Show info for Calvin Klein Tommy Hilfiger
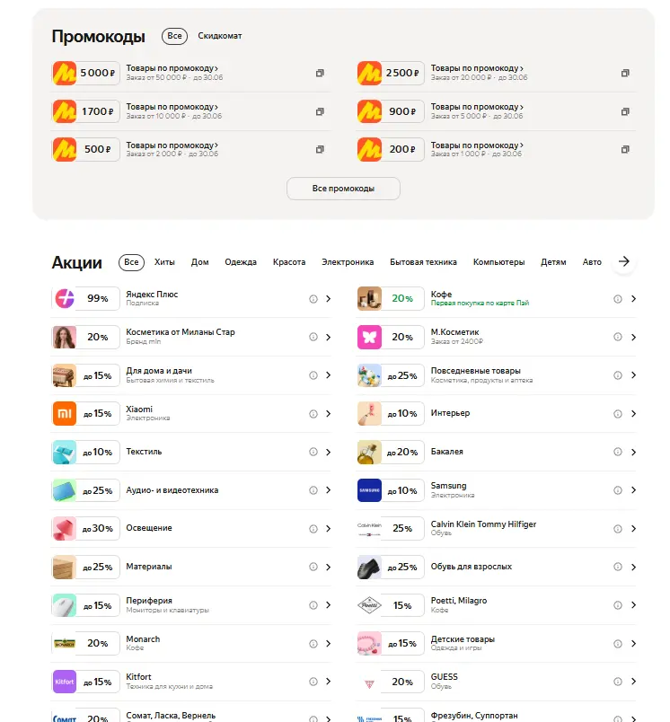670x722 pixels. pos(618,529)
